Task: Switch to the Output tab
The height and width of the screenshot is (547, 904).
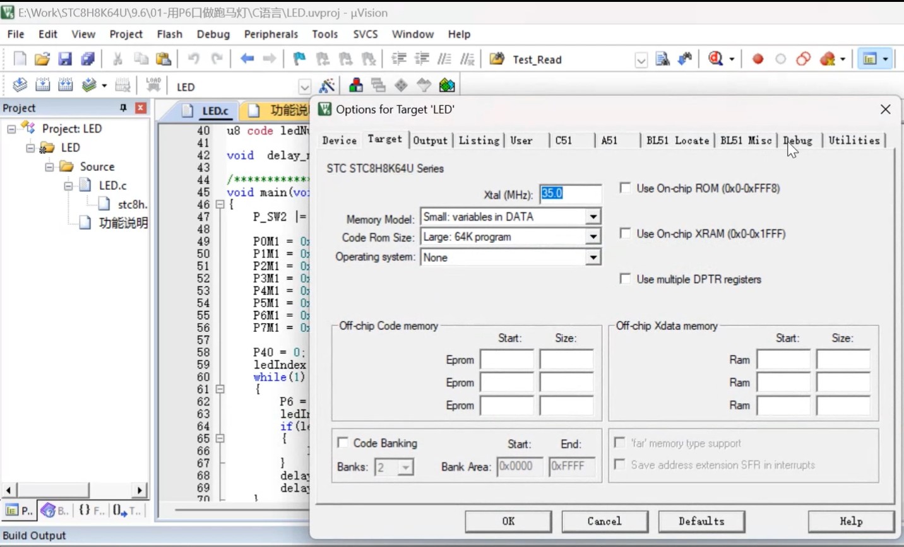Action: 430,140
